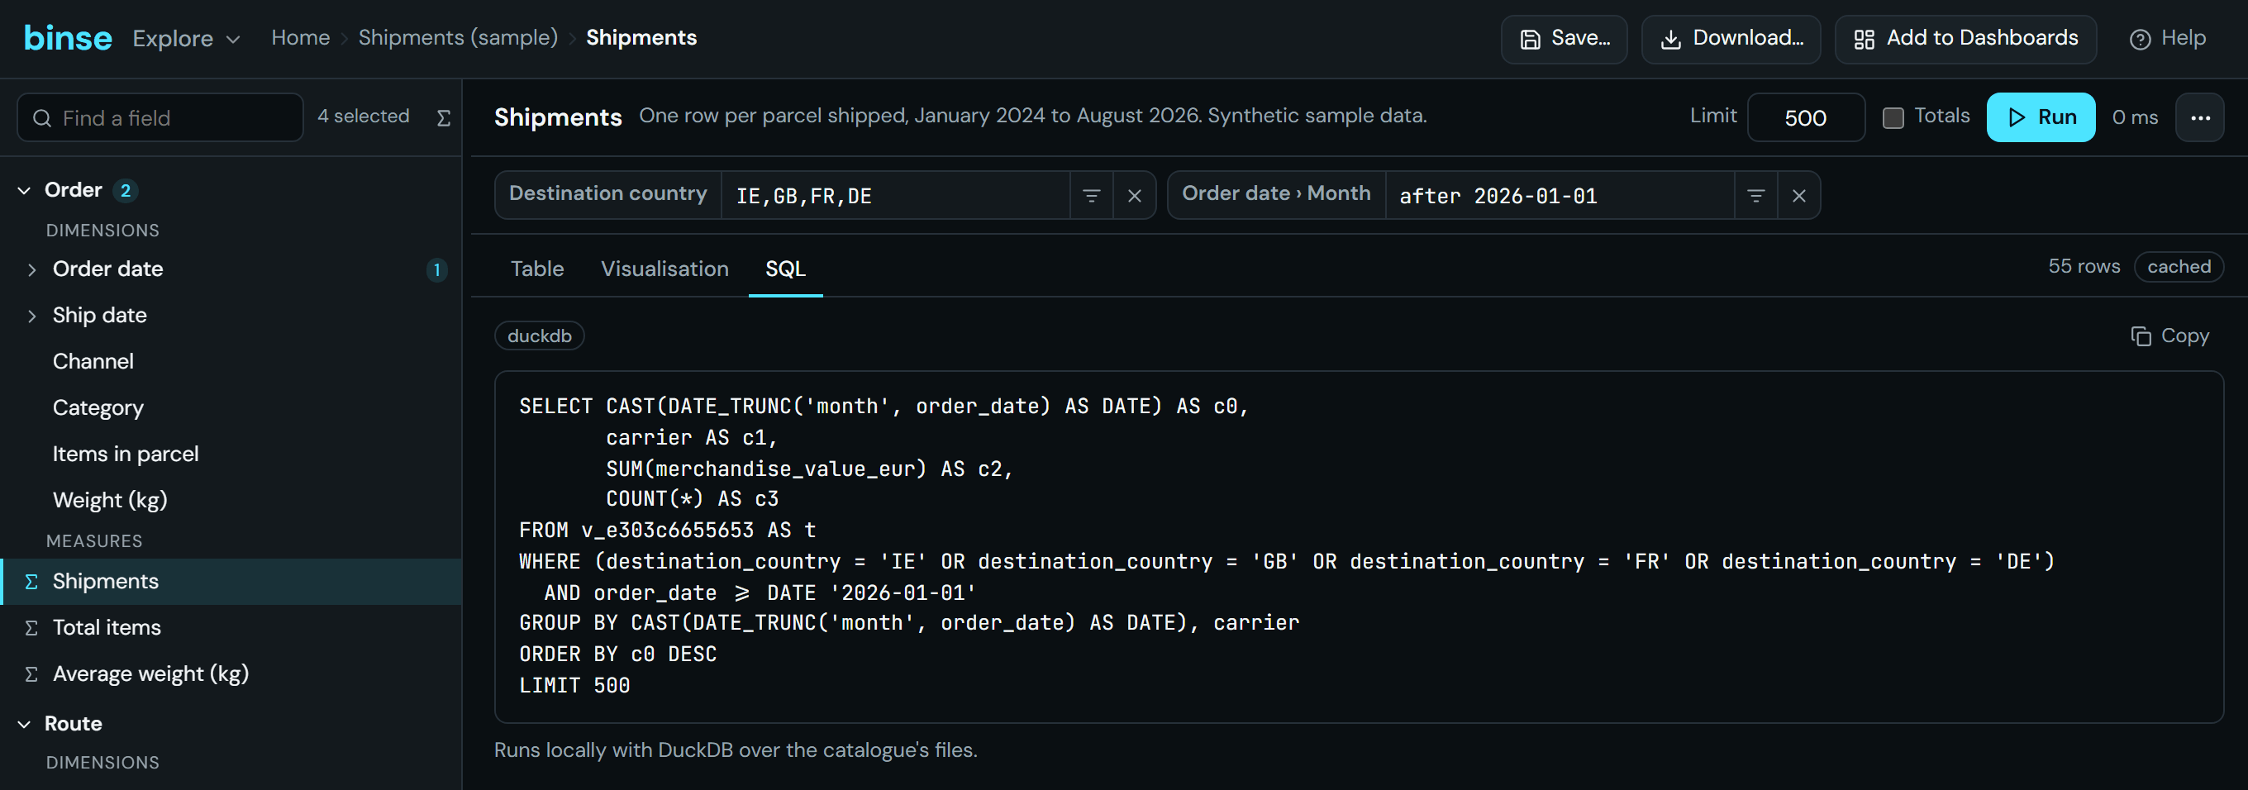Click the sigma icon beside 4 selected
This screenshot has width=2248, height=790.
tap(443, 117)
